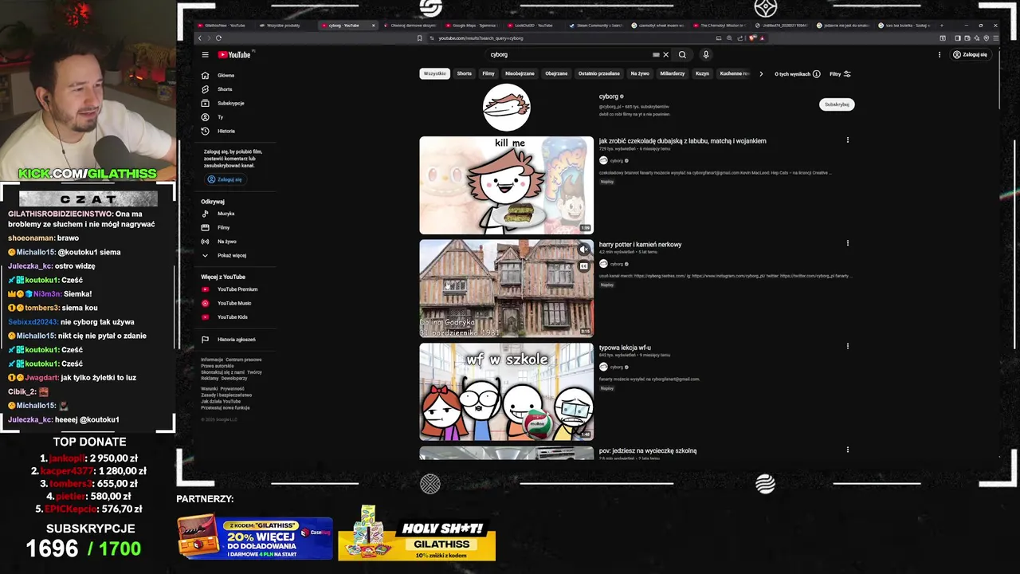Image resolution: width=1020 pixels, height=574 pixels.
Task: Select the Na żywo filter chip
Action: 640,73
